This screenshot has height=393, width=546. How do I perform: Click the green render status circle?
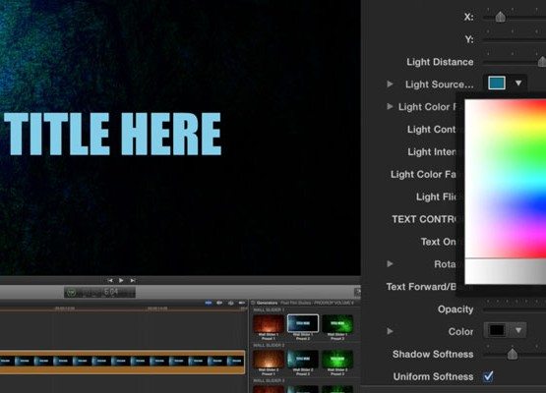[71, 293]
